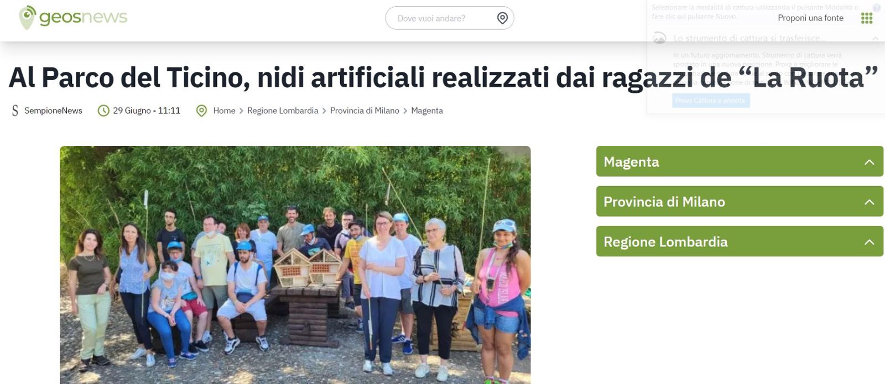Open the Magenta breadcrumb link
Image resolution: width=885 pixels, height=384 pixels.
pyautogui.click(x=427, y=111)
